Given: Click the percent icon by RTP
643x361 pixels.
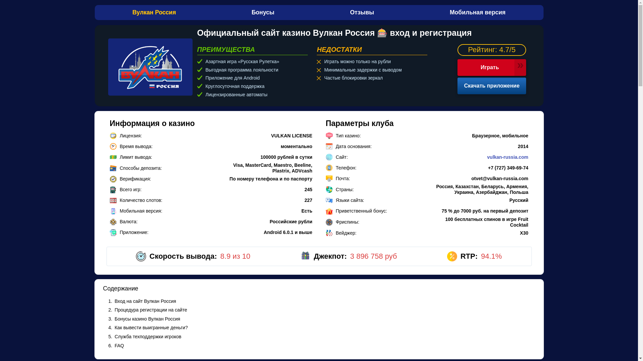Looking at the screenshot, I should [x=452, y=256].
